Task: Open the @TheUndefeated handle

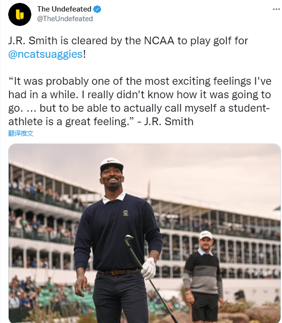Action: click(65, 19)
